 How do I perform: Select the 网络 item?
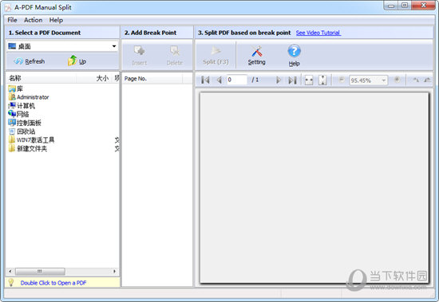18,114
